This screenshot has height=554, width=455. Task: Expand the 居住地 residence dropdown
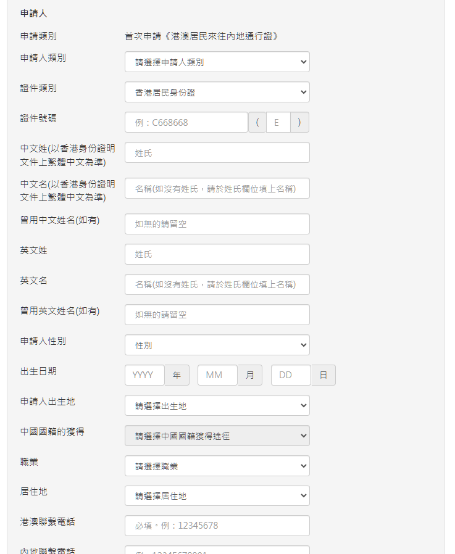[x=217, y=495]
